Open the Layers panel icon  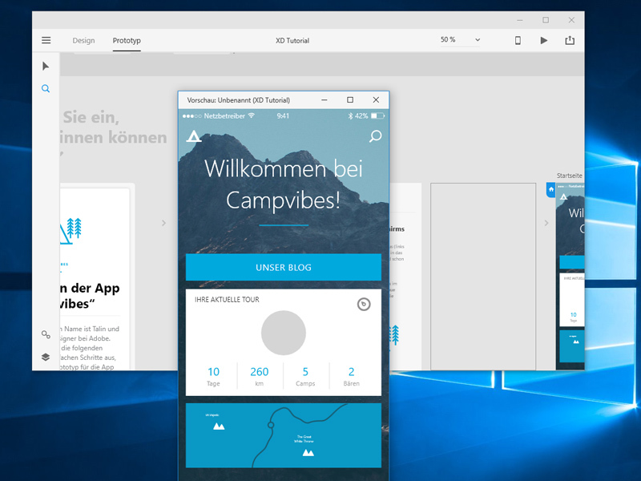46,357
